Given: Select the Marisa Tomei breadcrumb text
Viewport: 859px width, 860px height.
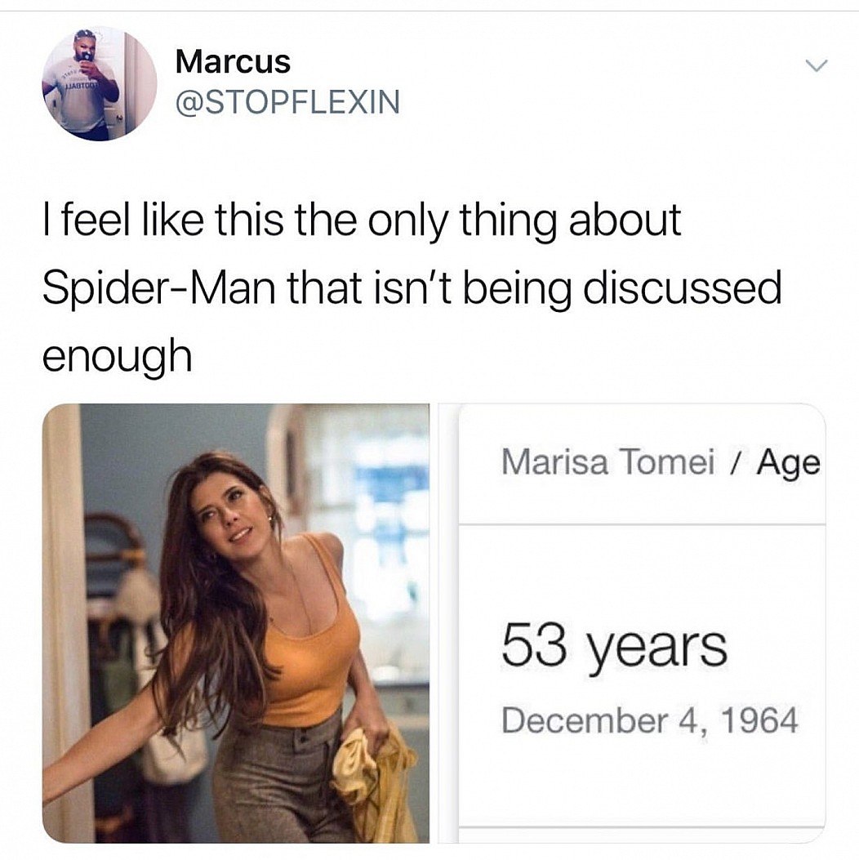Looking at the screenshot, I should 608,461.
